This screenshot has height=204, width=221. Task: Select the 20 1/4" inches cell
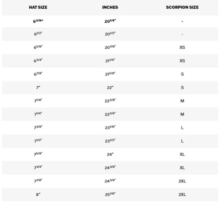110,21
